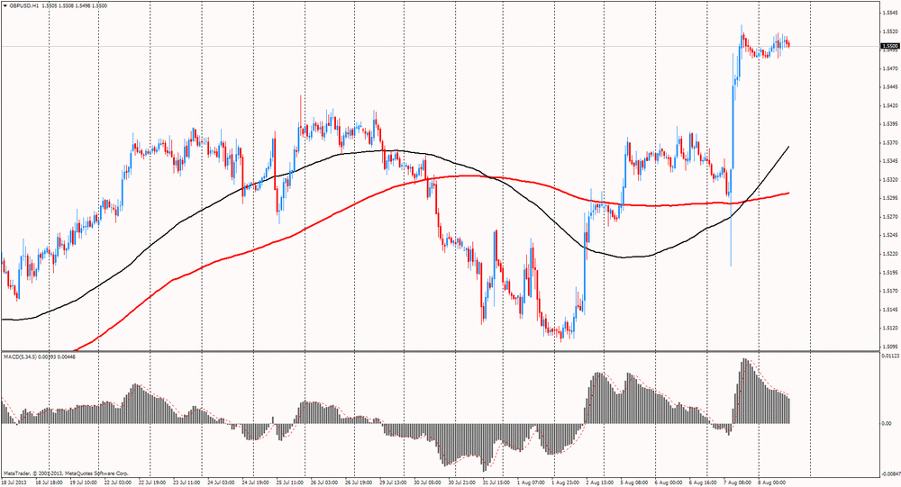The width and height of the screenshot is (901, 487).
Task: Click the 2 Aug 15:00 time label
Action: 599,483
